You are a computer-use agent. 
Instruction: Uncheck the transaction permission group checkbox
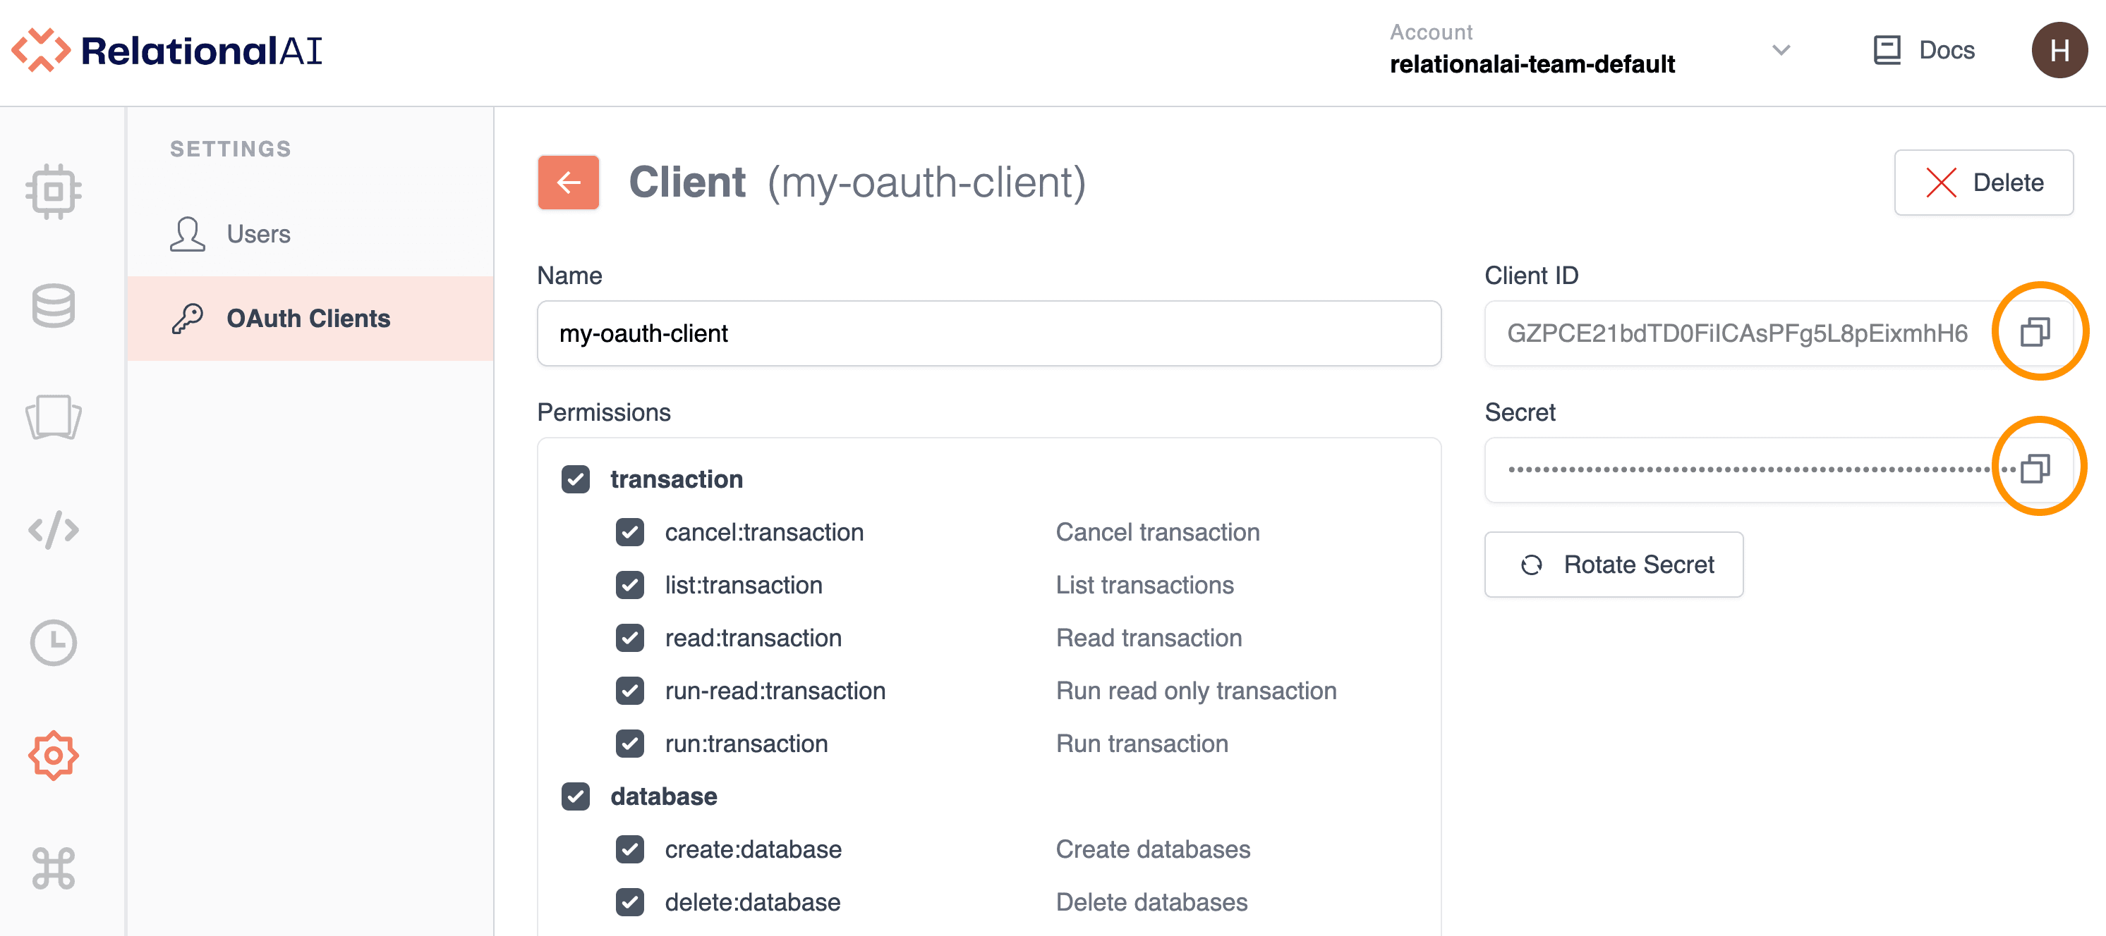(x=576, y=479)
